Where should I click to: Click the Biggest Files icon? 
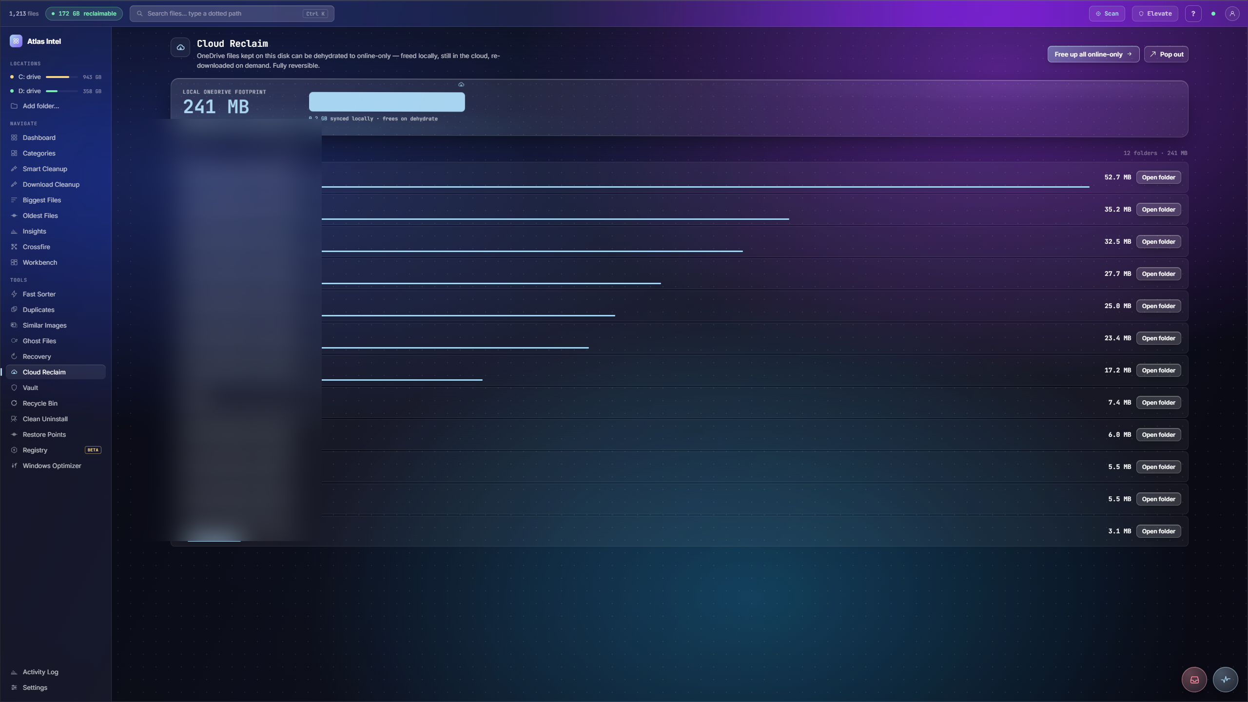(14, 200)
